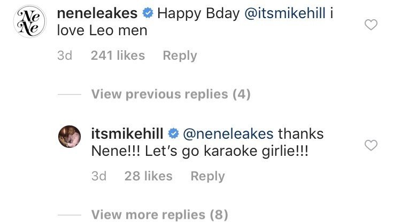Open the neneleakes profile picture
The width and height of the screenshot is (401, 222).
(x=27, y=23)
